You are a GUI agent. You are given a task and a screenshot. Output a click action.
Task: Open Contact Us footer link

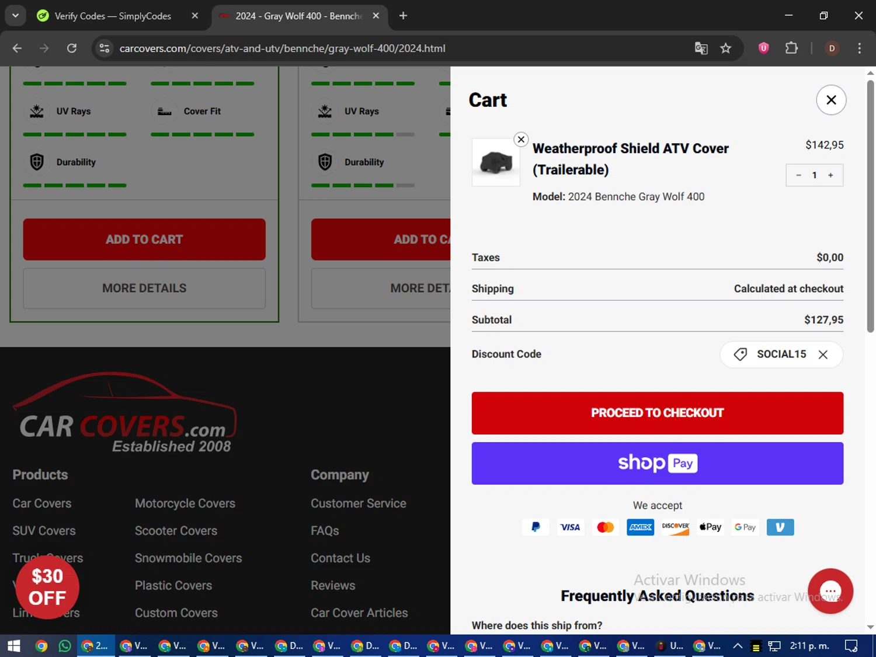pyautogui.click(x=340, y=558)
